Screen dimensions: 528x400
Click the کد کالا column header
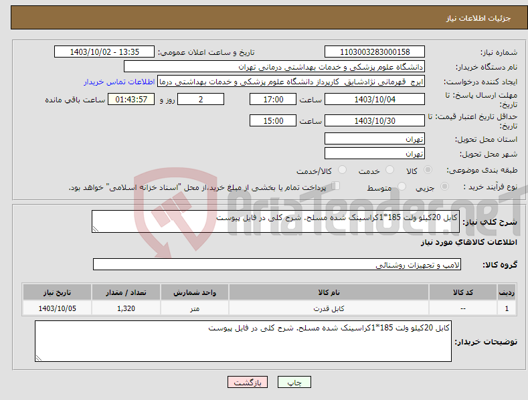pyautogui.click(x=463, y=292)
